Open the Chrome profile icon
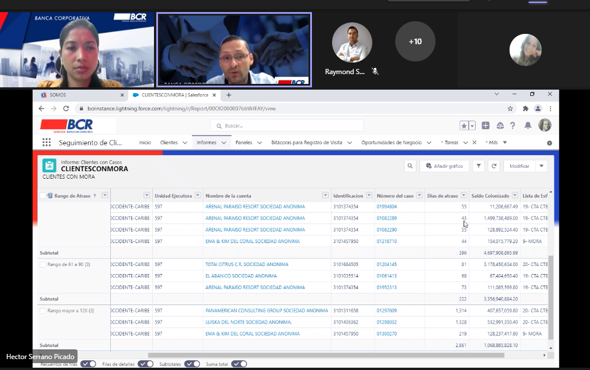 pyautogui.click(x=538, y=109)
